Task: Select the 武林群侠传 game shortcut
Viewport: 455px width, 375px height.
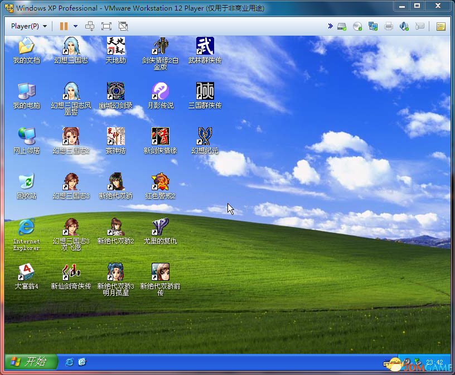Action: 205,50
